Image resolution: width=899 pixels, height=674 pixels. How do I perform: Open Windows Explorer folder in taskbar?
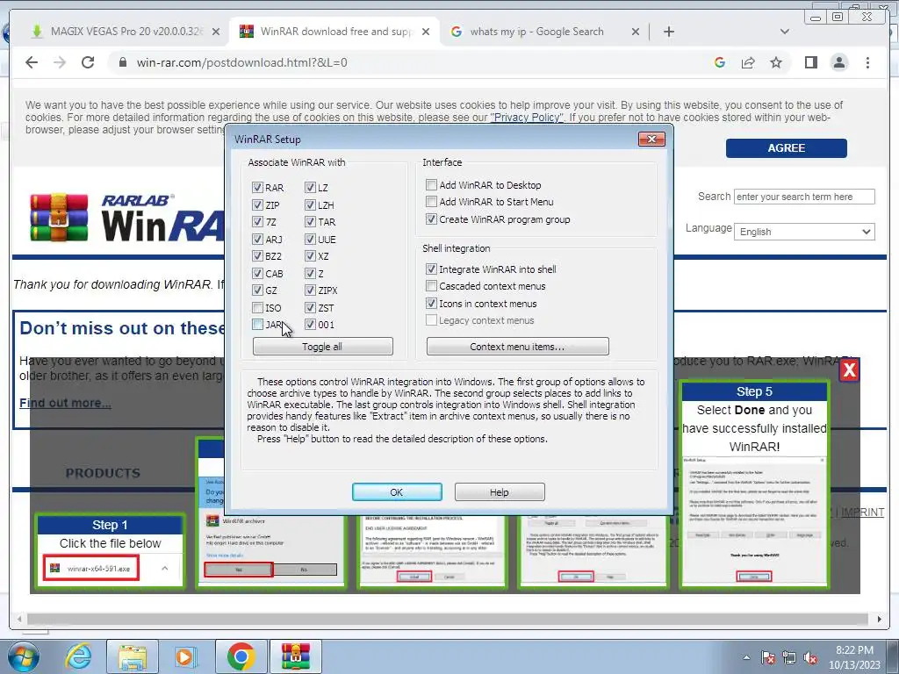pos(133,656)
